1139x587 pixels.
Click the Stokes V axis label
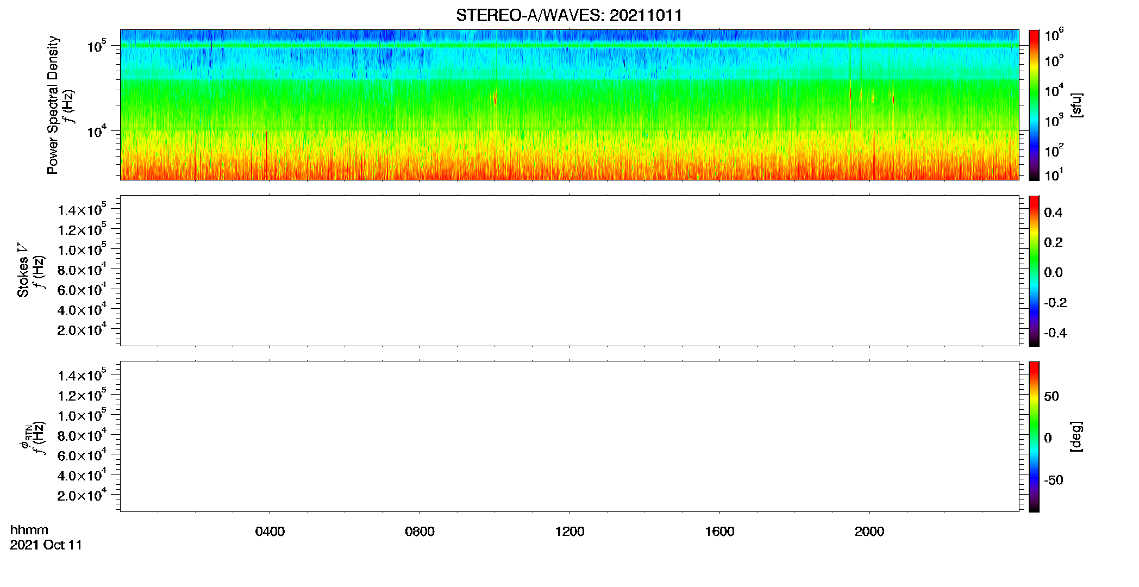(x=23, y=270)
